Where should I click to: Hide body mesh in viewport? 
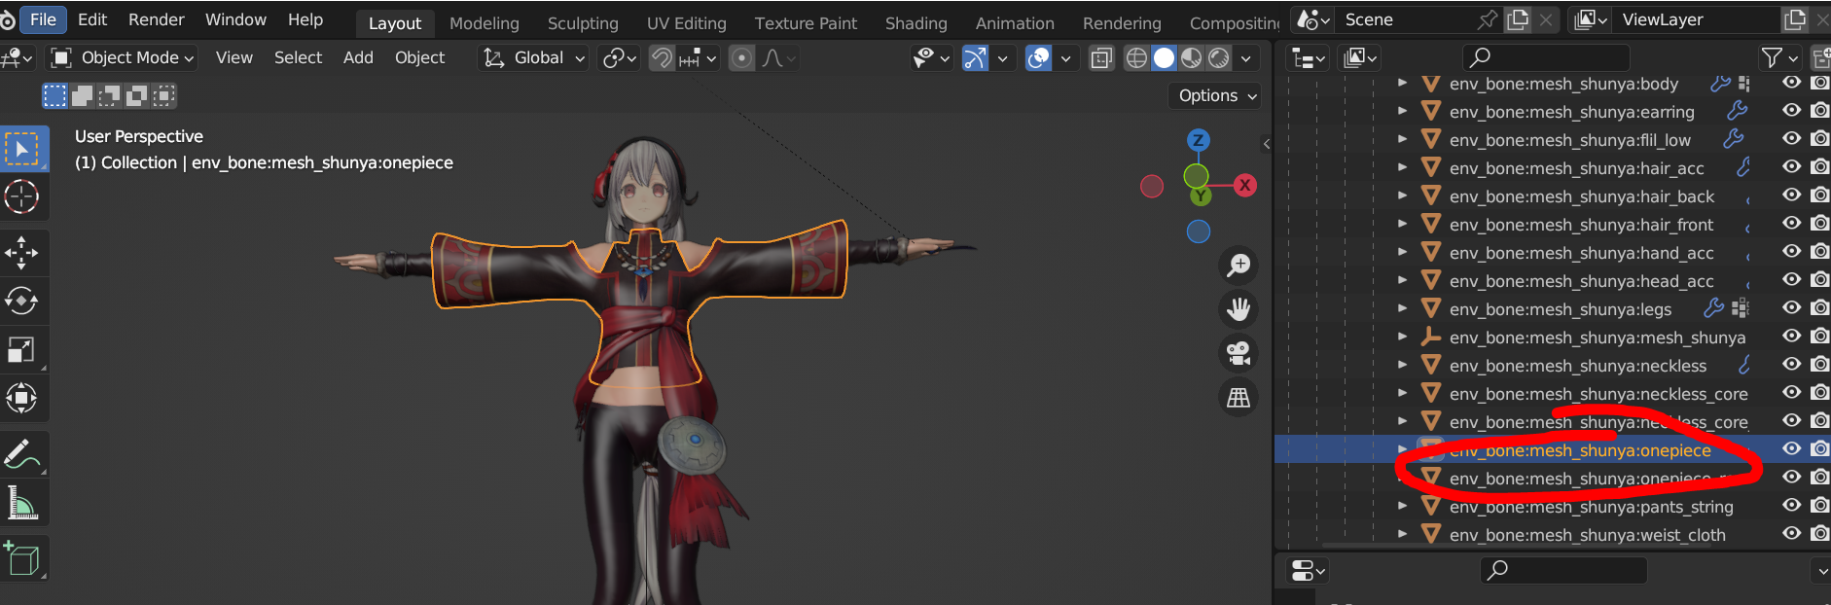[1791, 83]
